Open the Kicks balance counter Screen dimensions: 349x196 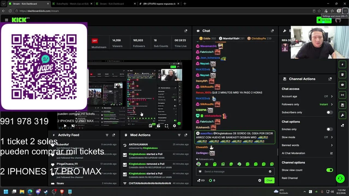[212, 180]
